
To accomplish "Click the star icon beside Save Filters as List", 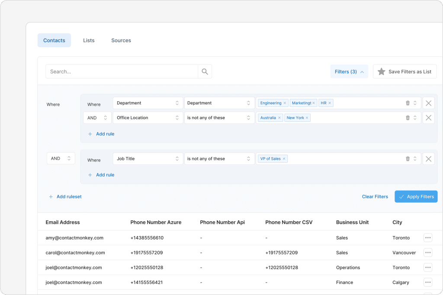I will 381,71.
